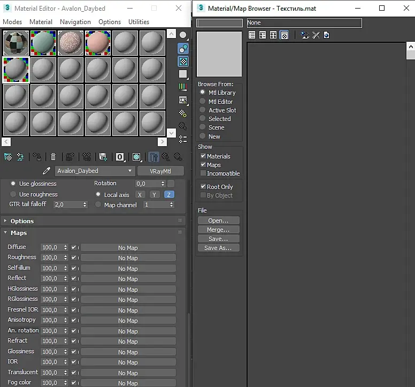Enable the Incompatible checkbox
The image size is (415, 387).
(x=203, y=173)
